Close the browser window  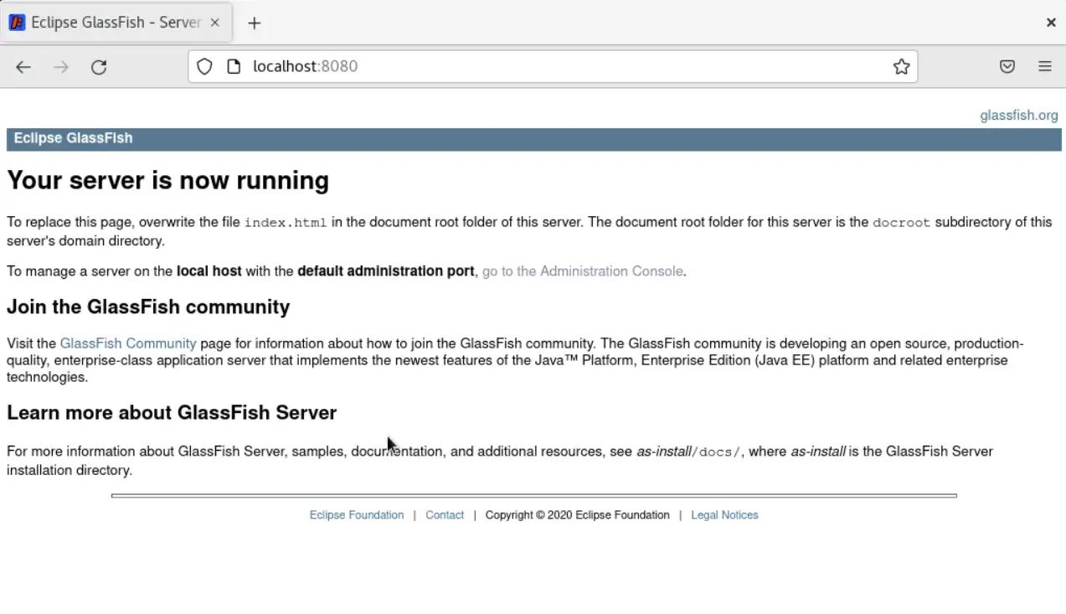1051,22
